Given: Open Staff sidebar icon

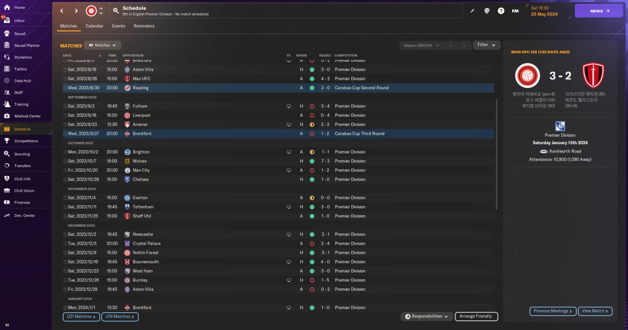Looking at the screenshot, I should coord(7,93).
